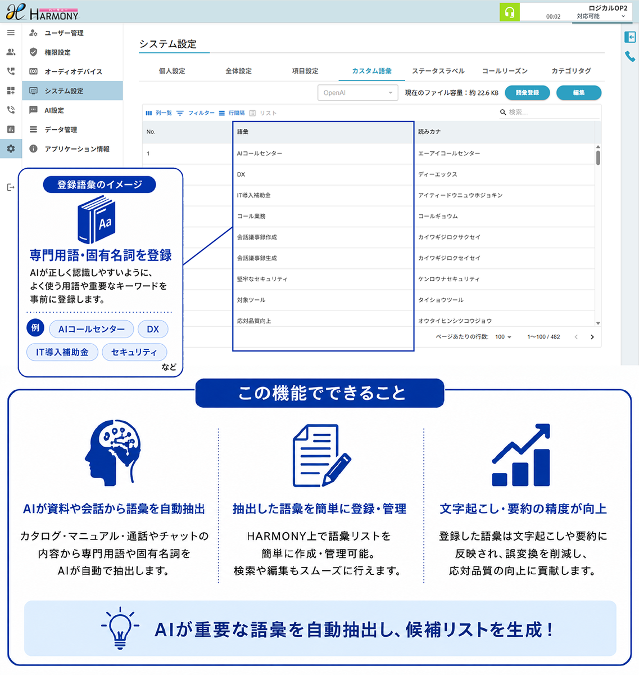The width and height of the screenshot is (639, 675).
Task: Click the blue phone handset icon on the right
Action: tap(630, 57)
